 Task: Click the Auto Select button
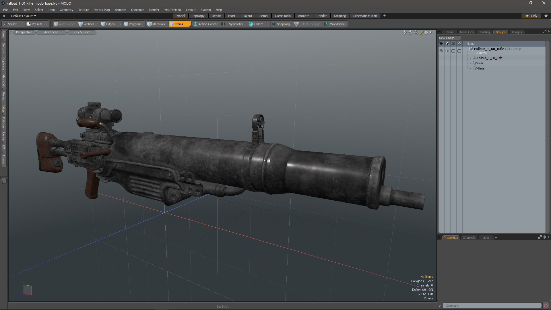coord(64,24)
